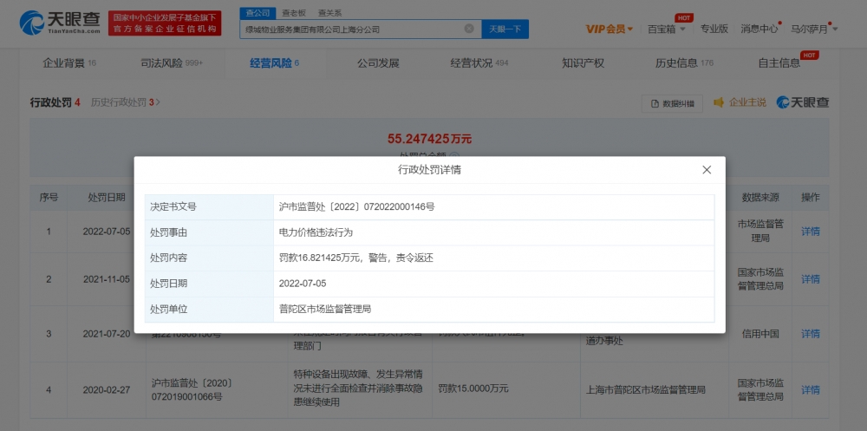867x431 pixels.
Task: Click the 数据来源 column header
Action: tap(760, 198)
